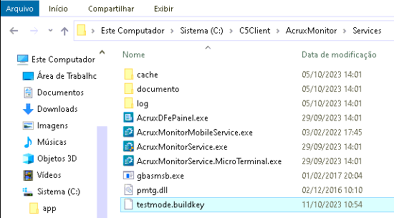394x218 pixels.
Task: Sort by Data de modificação column
Action: click(339, 55)
